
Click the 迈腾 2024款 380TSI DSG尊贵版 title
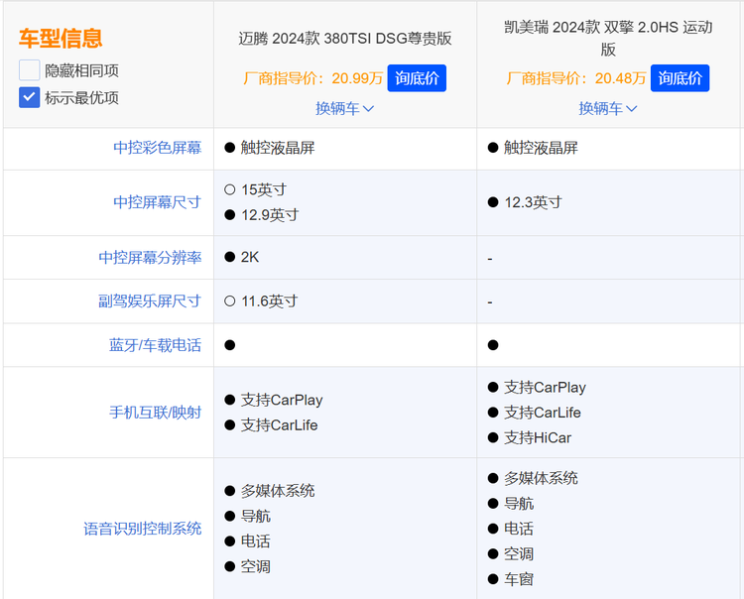pyautogui.click(x=344, y=39)
